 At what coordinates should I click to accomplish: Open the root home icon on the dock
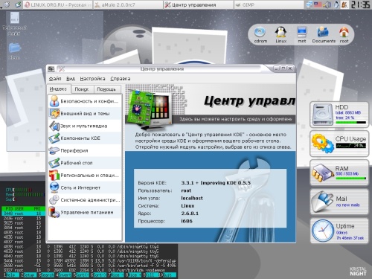(x=344, y=32)
